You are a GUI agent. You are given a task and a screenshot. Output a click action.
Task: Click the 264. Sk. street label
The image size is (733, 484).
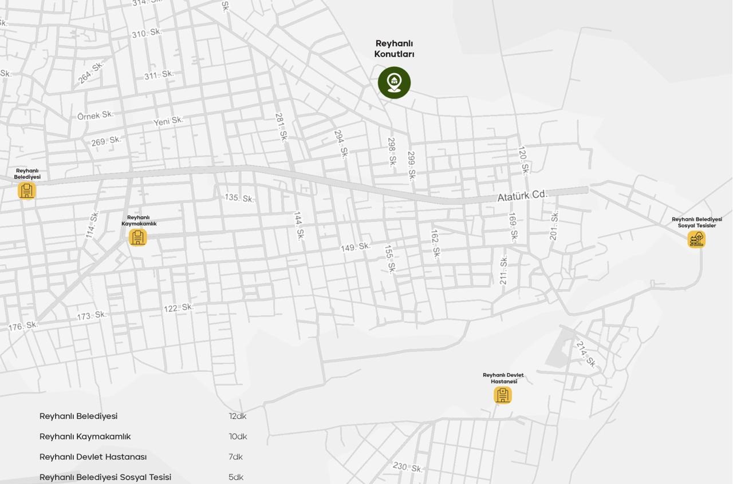pos(91,73)
